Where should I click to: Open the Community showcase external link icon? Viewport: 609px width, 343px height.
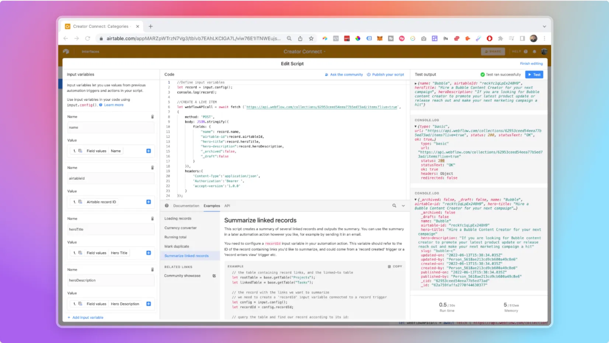coord(214,275)
